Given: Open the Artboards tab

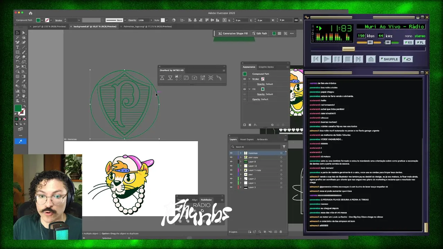Looking at the screenshot, I should coord(262,139).
